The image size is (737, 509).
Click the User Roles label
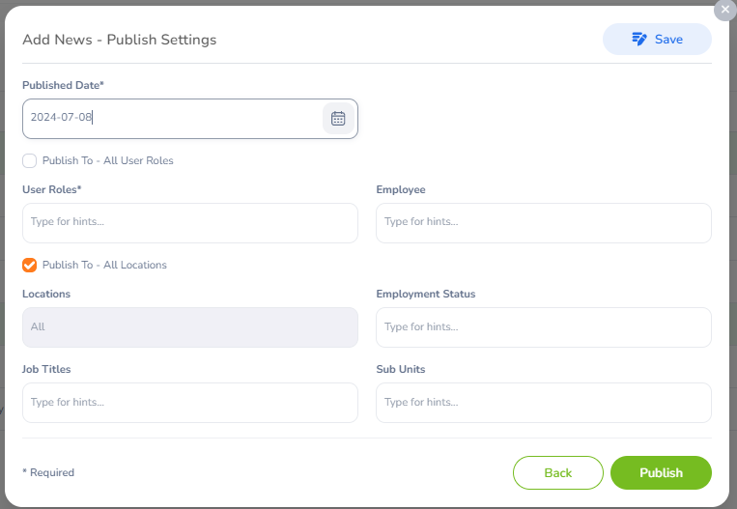point(51,189)
